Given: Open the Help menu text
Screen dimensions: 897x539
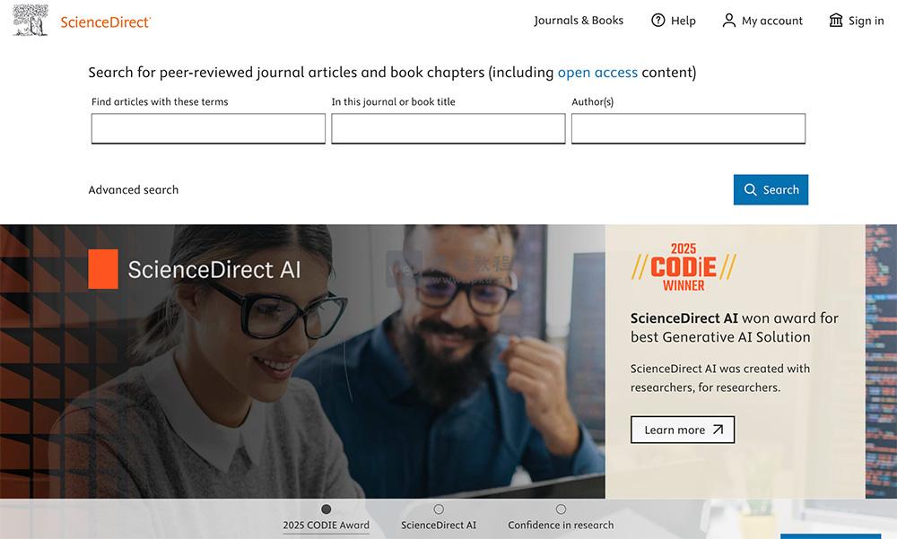Looking at the screenshot, I should [x=683, y=21].
